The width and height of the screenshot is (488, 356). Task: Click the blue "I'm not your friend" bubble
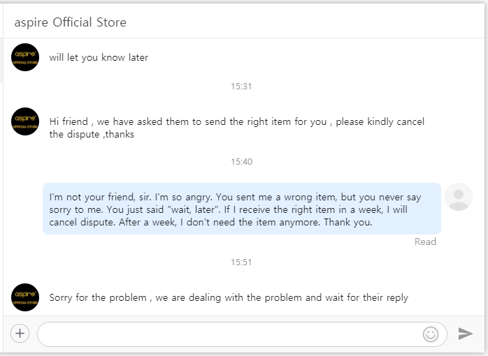241,209
